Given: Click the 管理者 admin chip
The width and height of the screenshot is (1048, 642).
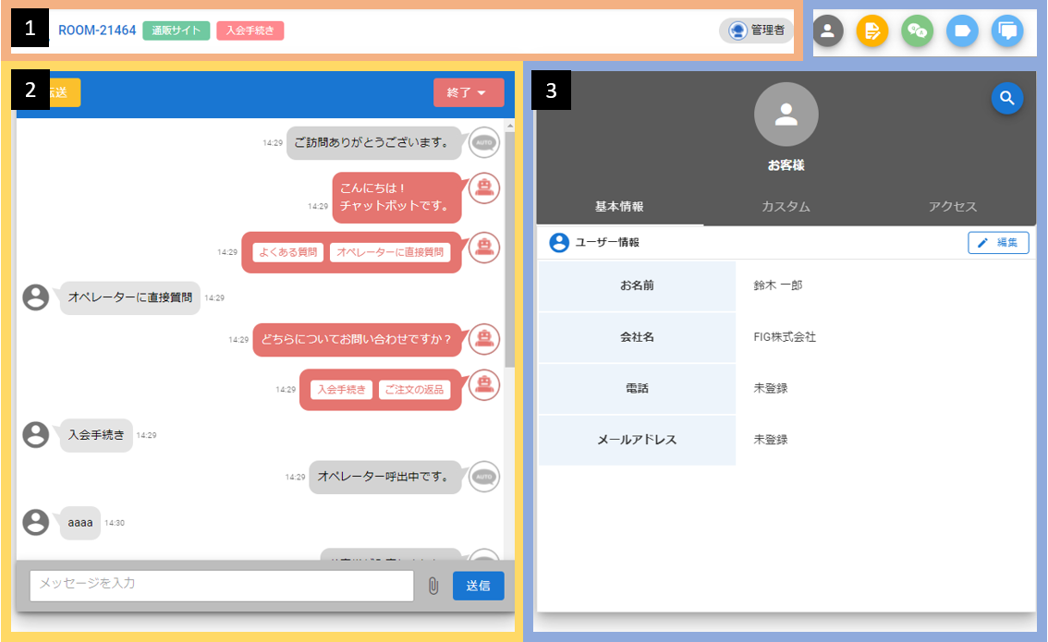Looking at the screenshot, I should [757, 30].
